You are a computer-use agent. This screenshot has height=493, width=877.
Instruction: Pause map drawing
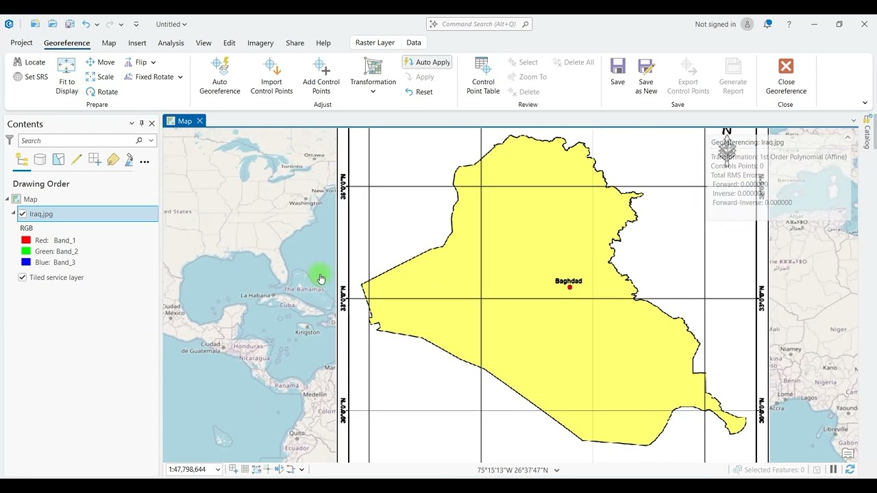coord(834,470)
